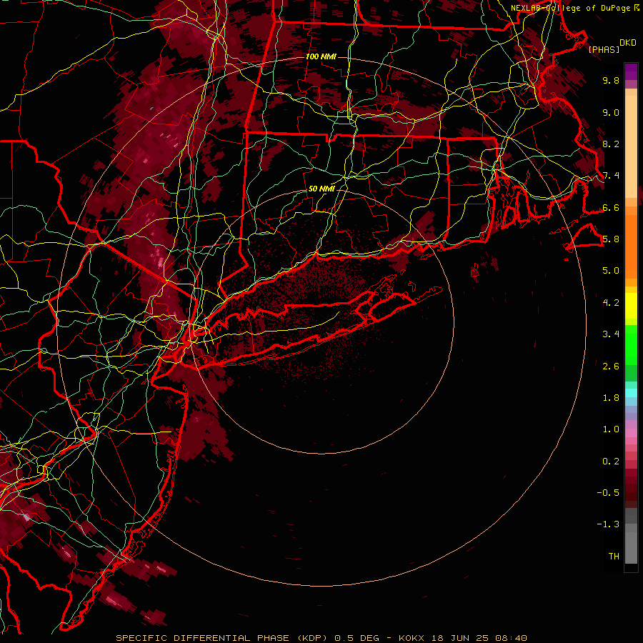
Task: Click the 6.6 legend value
Action: click(611, 207)
